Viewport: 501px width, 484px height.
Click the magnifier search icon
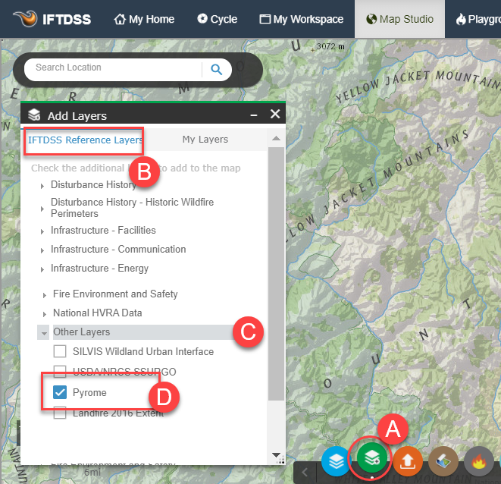(216, 69)
